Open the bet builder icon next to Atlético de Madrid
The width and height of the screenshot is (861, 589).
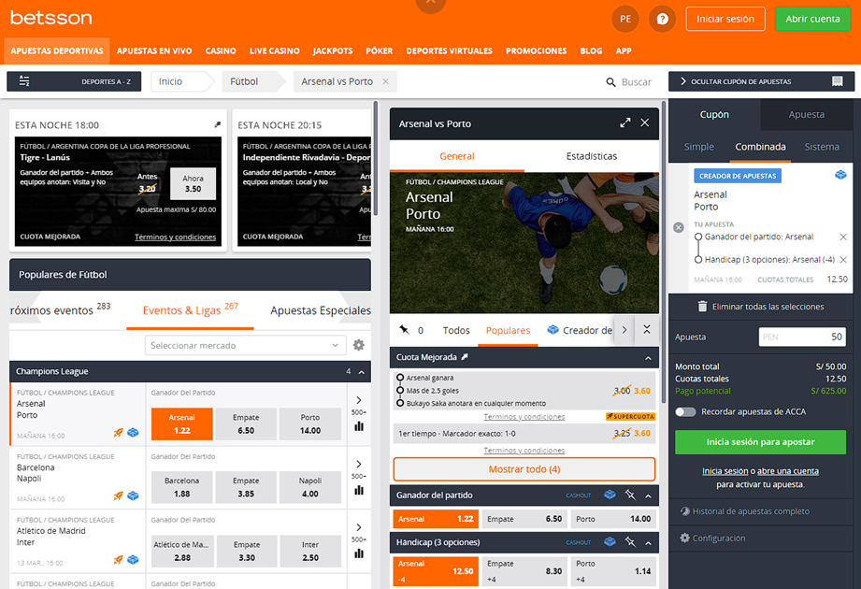pyautogui.click(x=134, y=558)
